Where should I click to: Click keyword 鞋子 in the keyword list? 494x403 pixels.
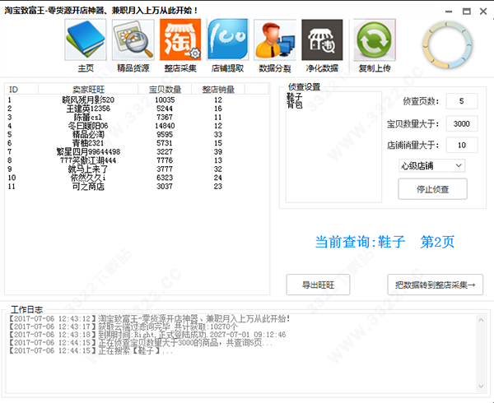tap(295, 96)
